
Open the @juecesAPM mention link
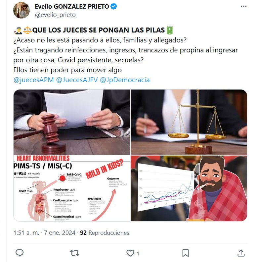click(34, 80)
